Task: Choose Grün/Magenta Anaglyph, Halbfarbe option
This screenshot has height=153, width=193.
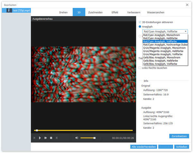Action: (165, 51)
